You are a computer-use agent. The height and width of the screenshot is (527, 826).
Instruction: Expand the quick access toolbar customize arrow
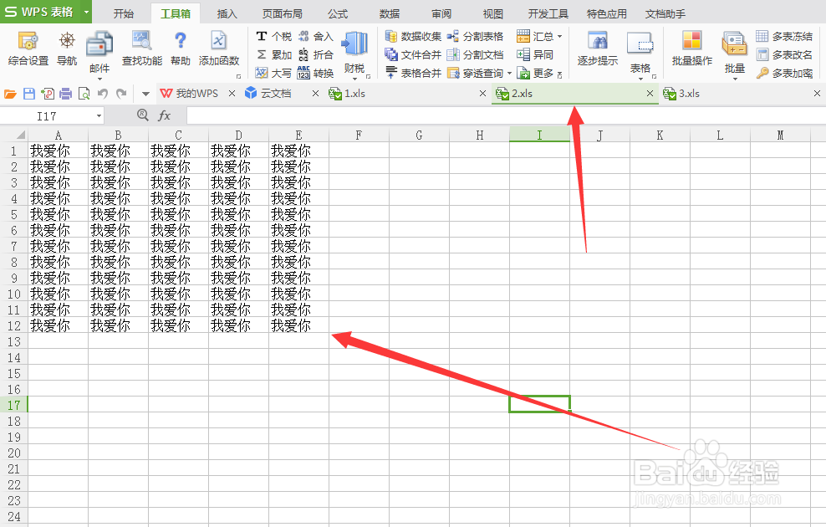pyautogui.click(x=145, y=94)
